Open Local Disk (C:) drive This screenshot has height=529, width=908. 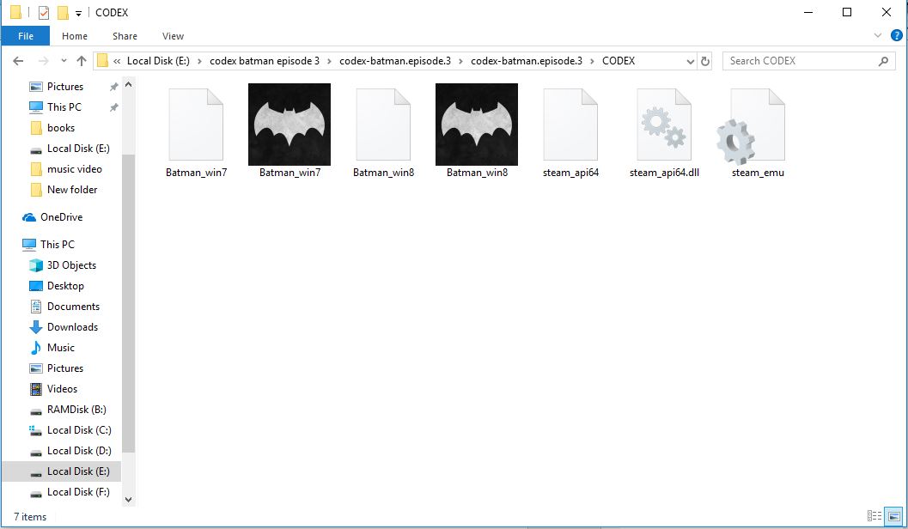coord(79,430)
